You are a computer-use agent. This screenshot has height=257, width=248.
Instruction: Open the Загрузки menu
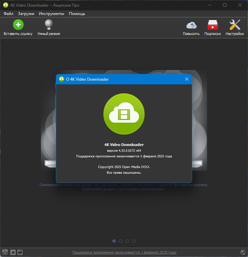(x=26, y=14)
